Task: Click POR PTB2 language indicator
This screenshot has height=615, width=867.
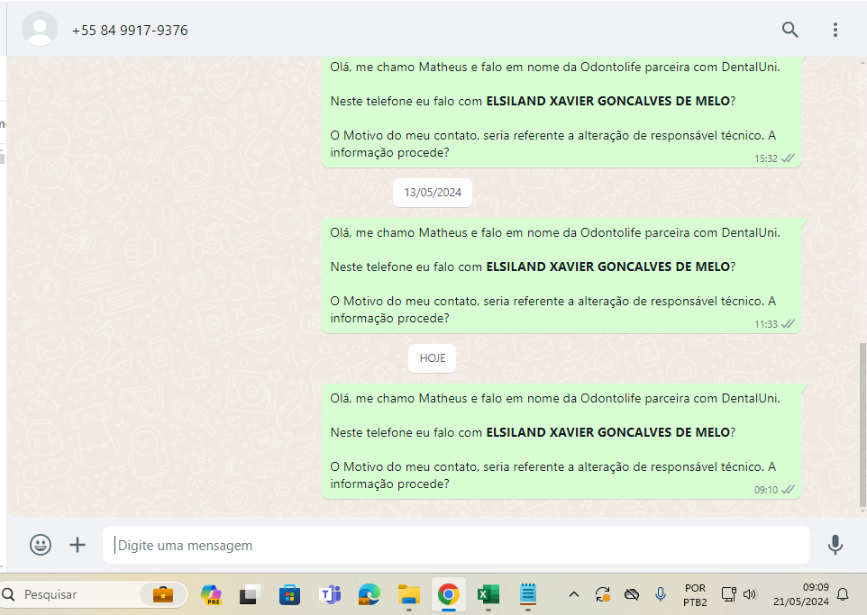Action: pos(695,595)
